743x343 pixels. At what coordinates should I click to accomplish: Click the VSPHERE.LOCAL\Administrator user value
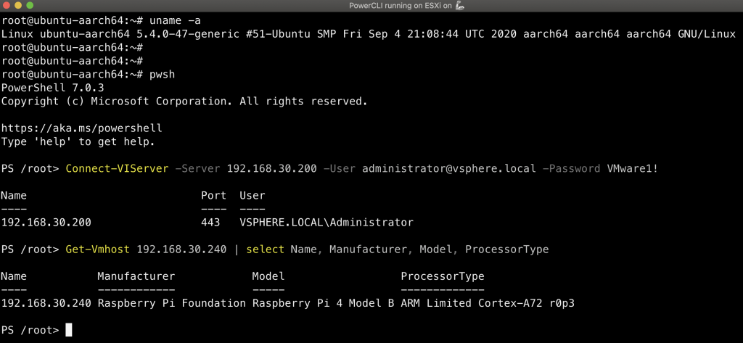tap(326, 222)
